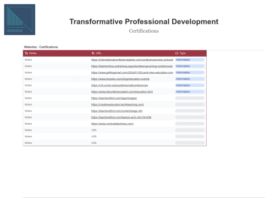Viewport: 265px width, 198px height.
Task: Open the gettingsmart.com link
Action: (x=132, y=72)
